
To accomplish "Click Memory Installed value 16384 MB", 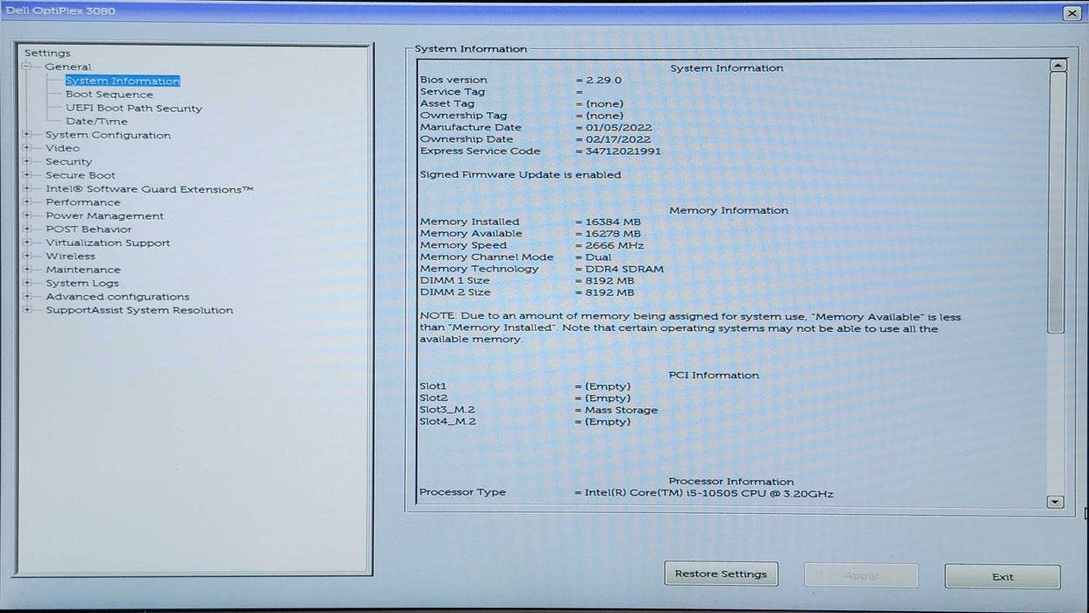I will 613,222.
